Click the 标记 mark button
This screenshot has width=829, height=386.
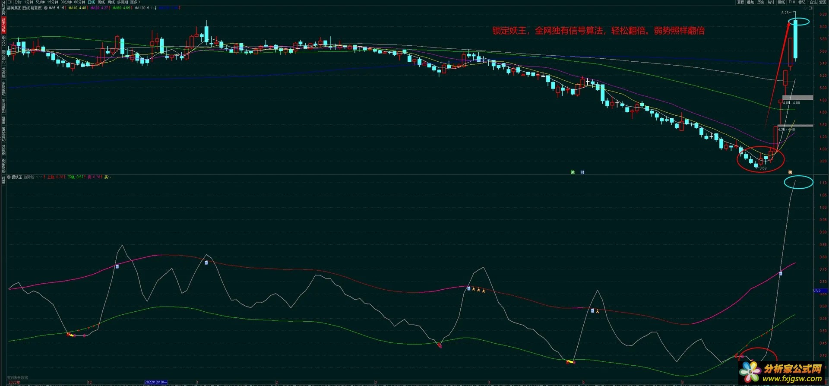pyautogui.click(x=802, y=2)
